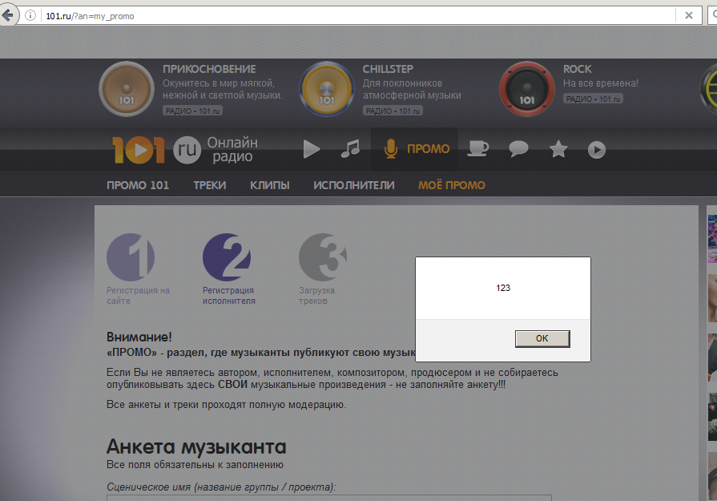Click the CHILLSTEP station title
Image resolution: width=717 pixels, height=501 pixels.
pos(388,69)
